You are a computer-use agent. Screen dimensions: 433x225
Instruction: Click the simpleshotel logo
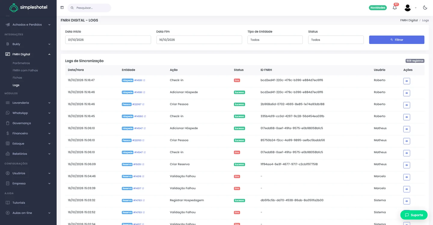(x=28, y=8)
